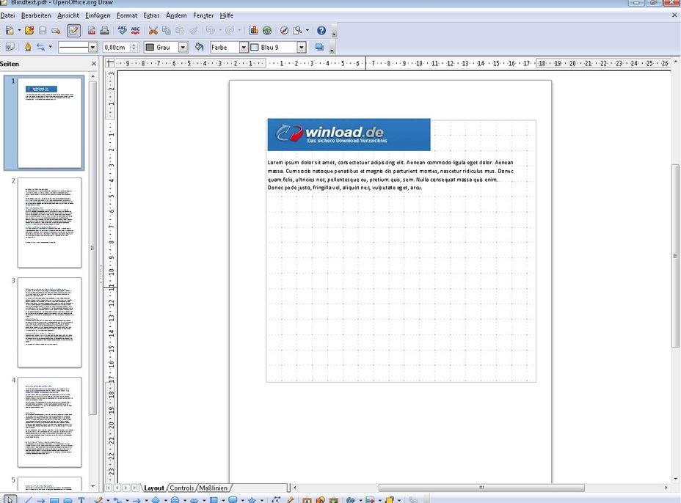
Task: Select the page 1 thumbnail
Action: [x=49, y=123]
